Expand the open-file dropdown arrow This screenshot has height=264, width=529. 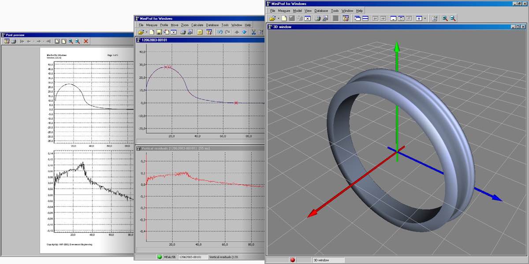[x=146, y=32]
